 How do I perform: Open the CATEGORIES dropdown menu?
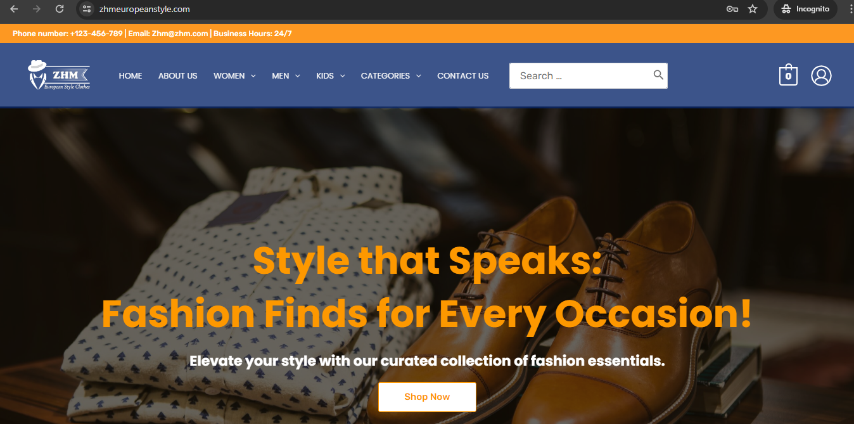tap(391, 75)
